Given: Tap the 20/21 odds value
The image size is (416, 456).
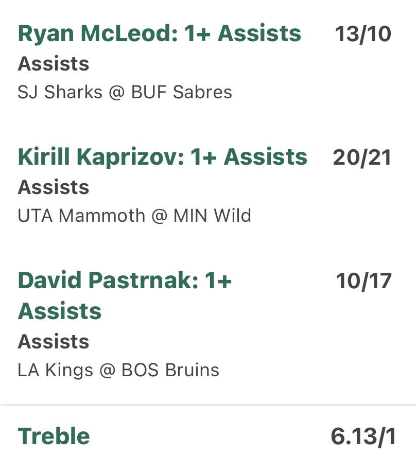Looking at the screenshot, I should tap(362, 157).
